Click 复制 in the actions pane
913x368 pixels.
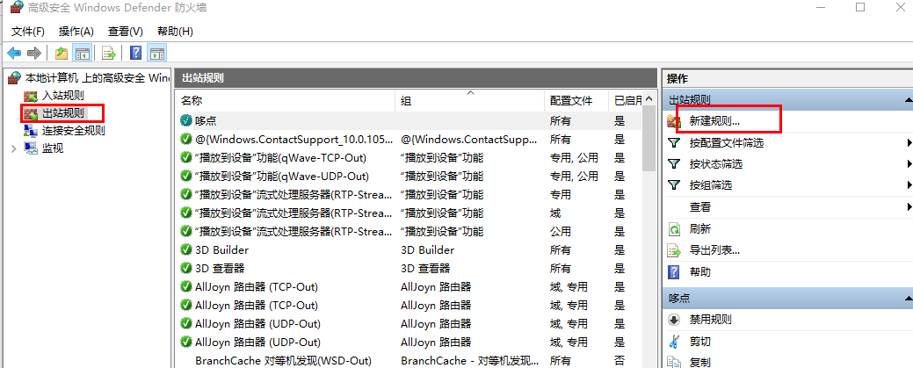tap(699, 362)
